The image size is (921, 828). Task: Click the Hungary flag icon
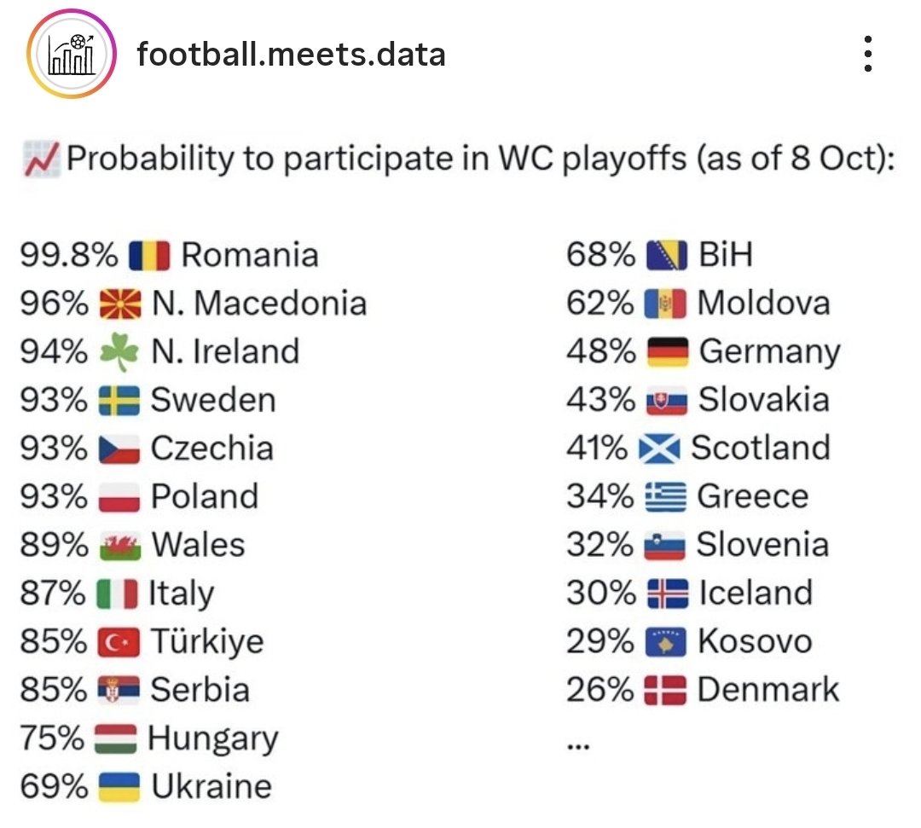click(117, 738)
